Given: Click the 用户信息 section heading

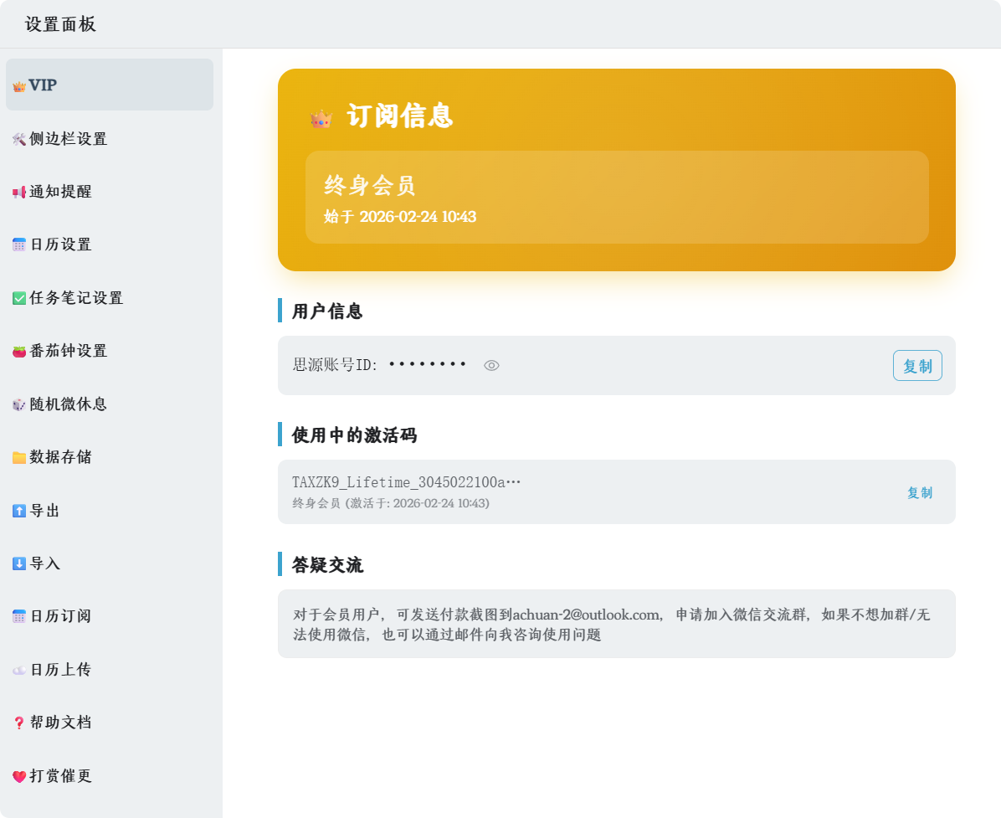Looking at the screenshot, I should pyautogui.click(x=327, y=311).
